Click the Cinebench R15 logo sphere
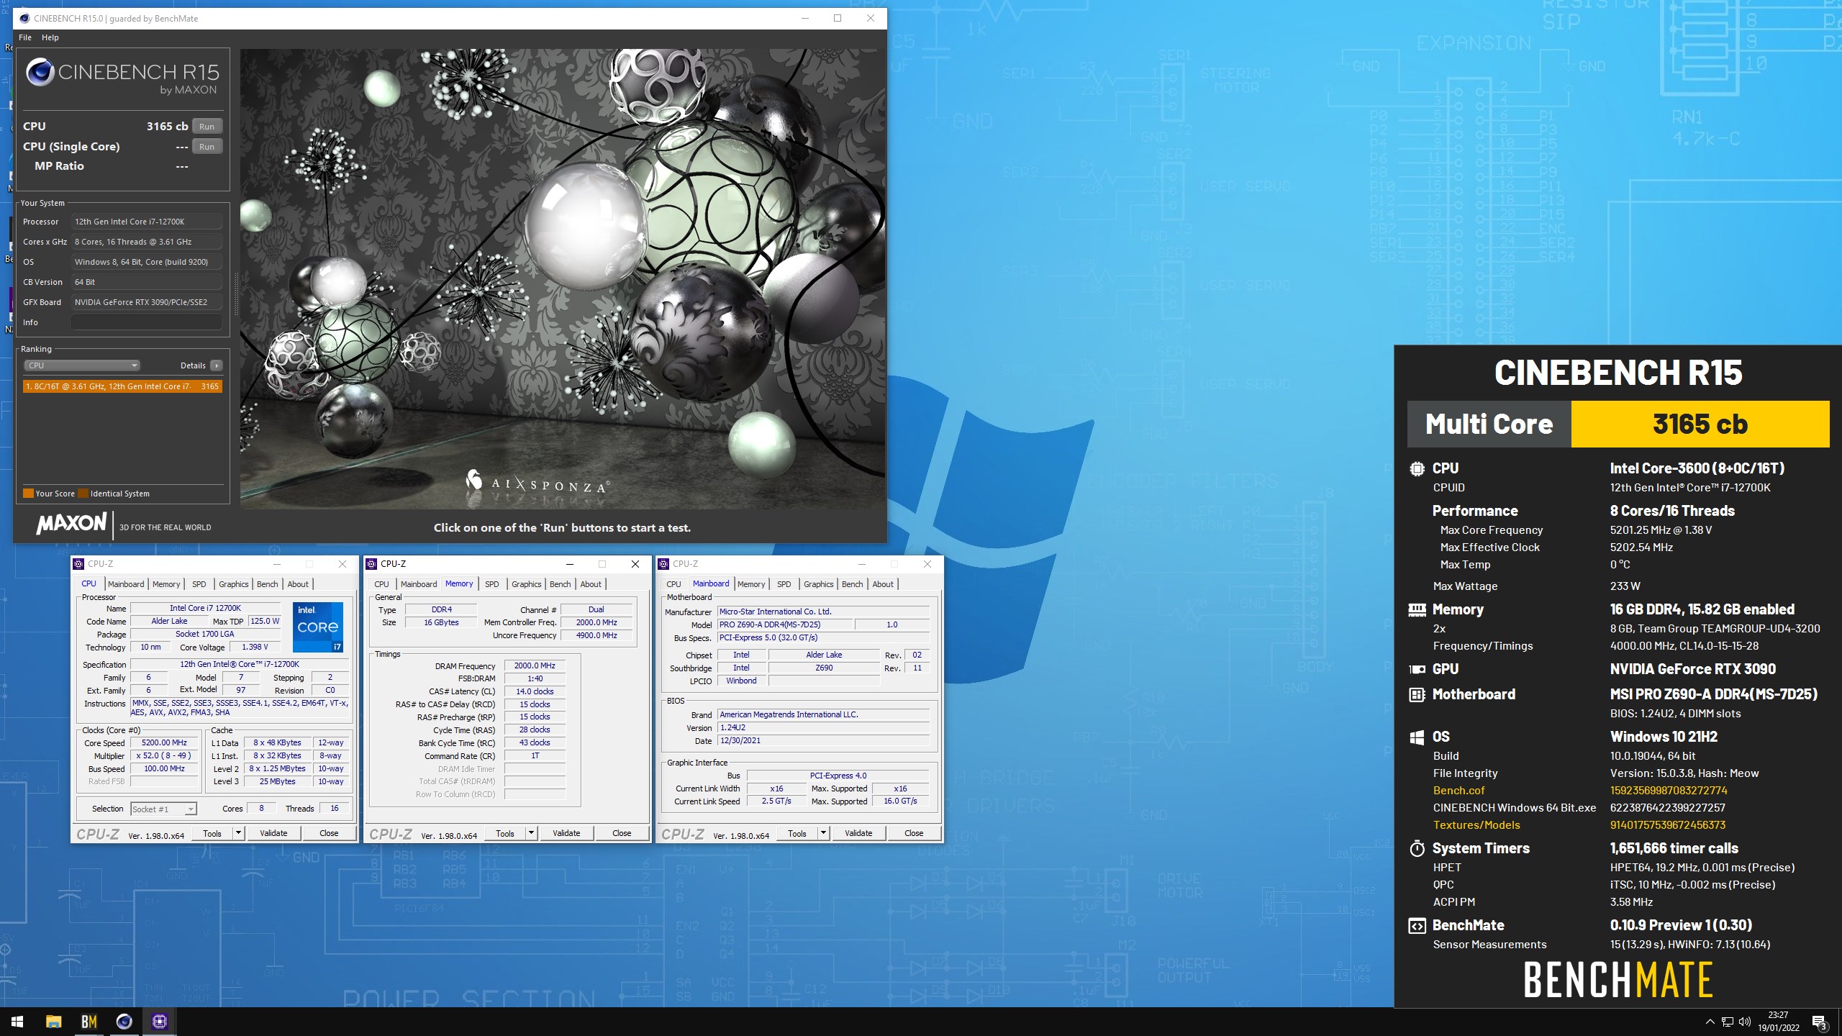 (x=40, y=72)
